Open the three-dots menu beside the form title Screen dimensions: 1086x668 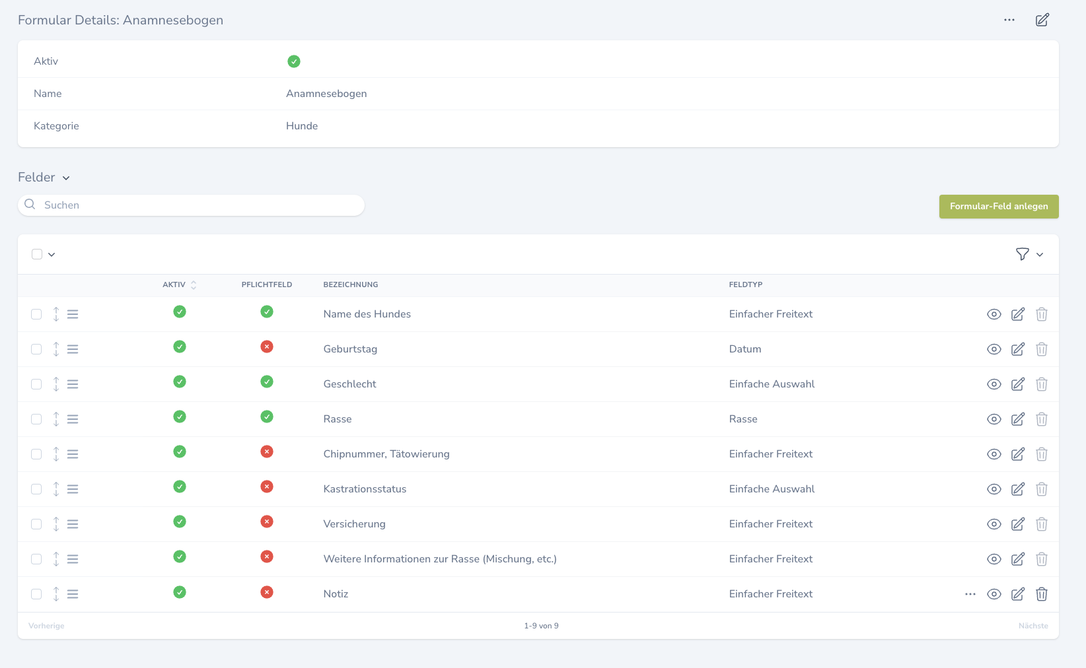click(x=1009, y=20)
